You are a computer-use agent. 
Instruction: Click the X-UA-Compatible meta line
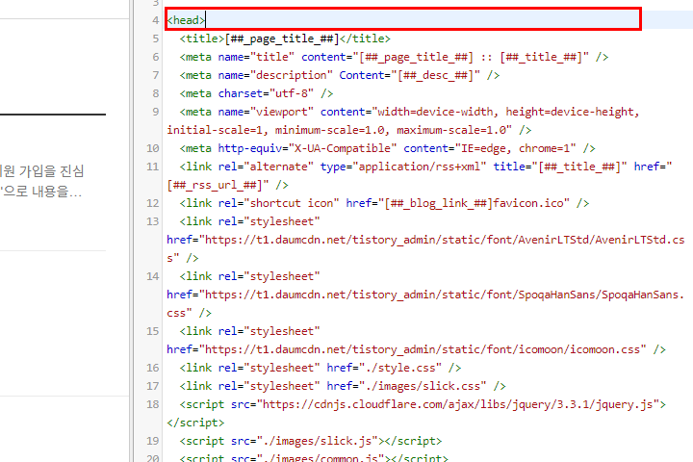pyautogui.click(x=387, y=148)
